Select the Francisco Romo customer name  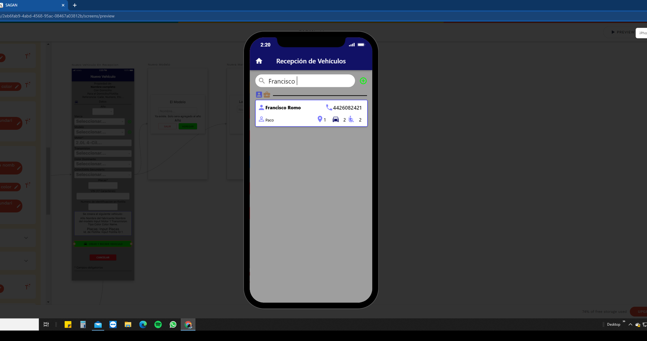point(283,107)
